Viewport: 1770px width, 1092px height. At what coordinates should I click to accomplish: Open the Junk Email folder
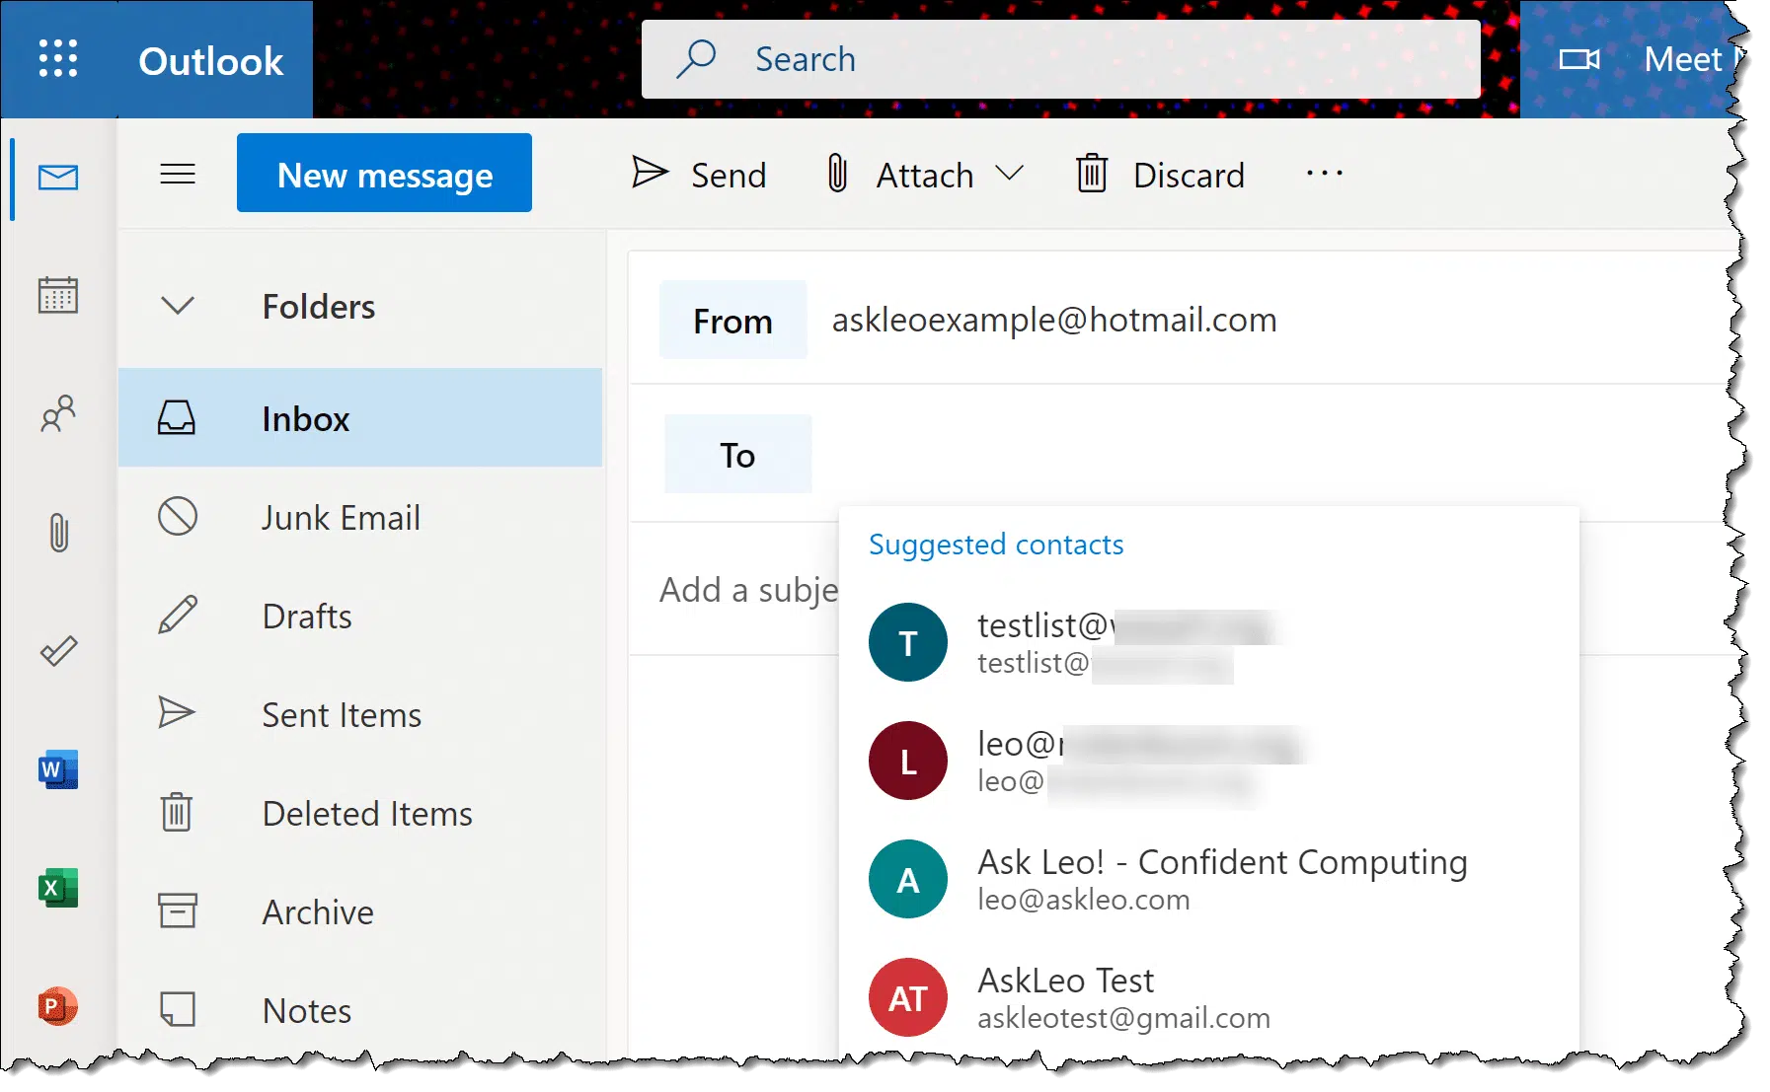(x=360, y=517)
